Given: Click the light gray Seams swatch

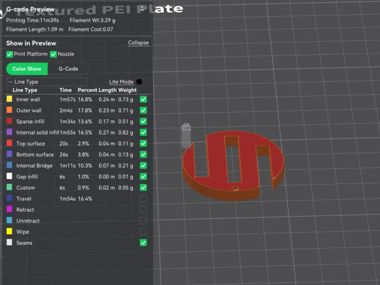Looking at the screenshot, I should 9,242.
